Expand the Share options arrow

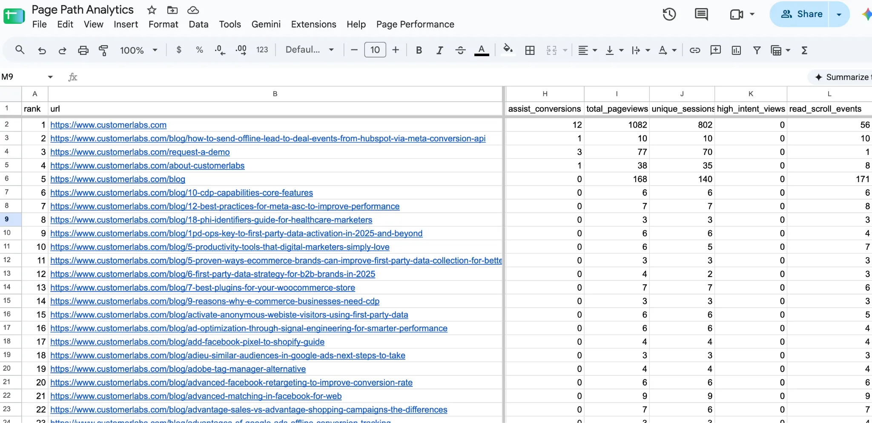(839, 14)
